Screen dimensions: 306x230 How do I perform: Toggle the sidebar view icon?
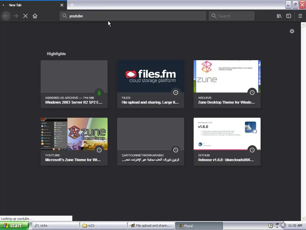289,16
